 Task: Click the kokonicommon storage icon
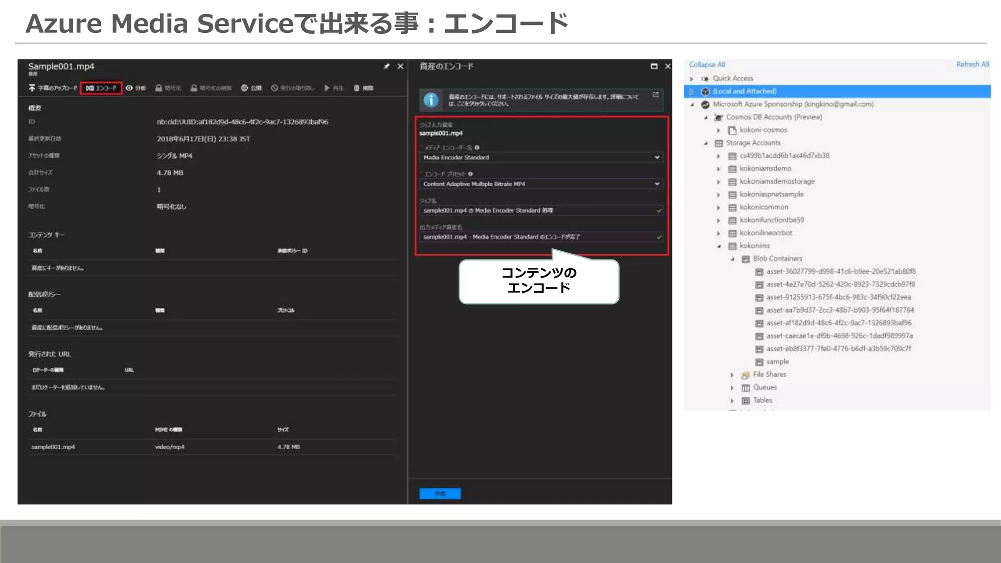coord(732,208)
